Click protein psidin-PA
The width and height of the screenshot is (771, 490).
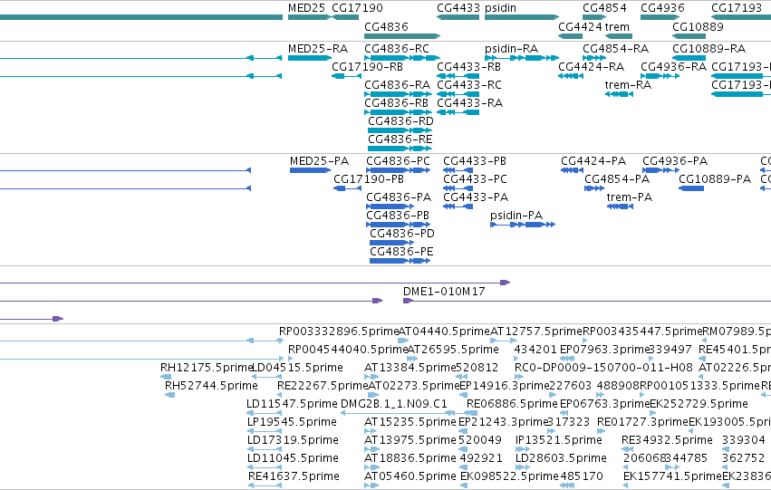[516, 216]
